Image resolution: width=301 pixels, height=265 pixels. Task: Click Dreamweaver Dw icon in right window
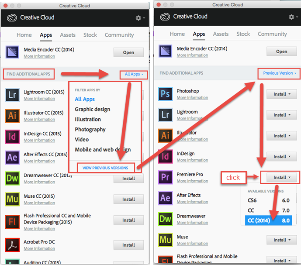[x=165, y=219]
